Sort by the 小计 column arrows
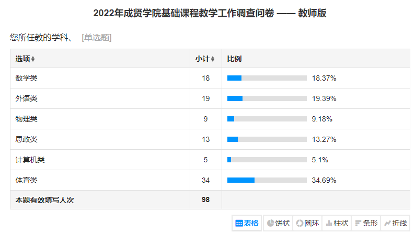Viewport: 415px width, 233px height. pos(212,59)
